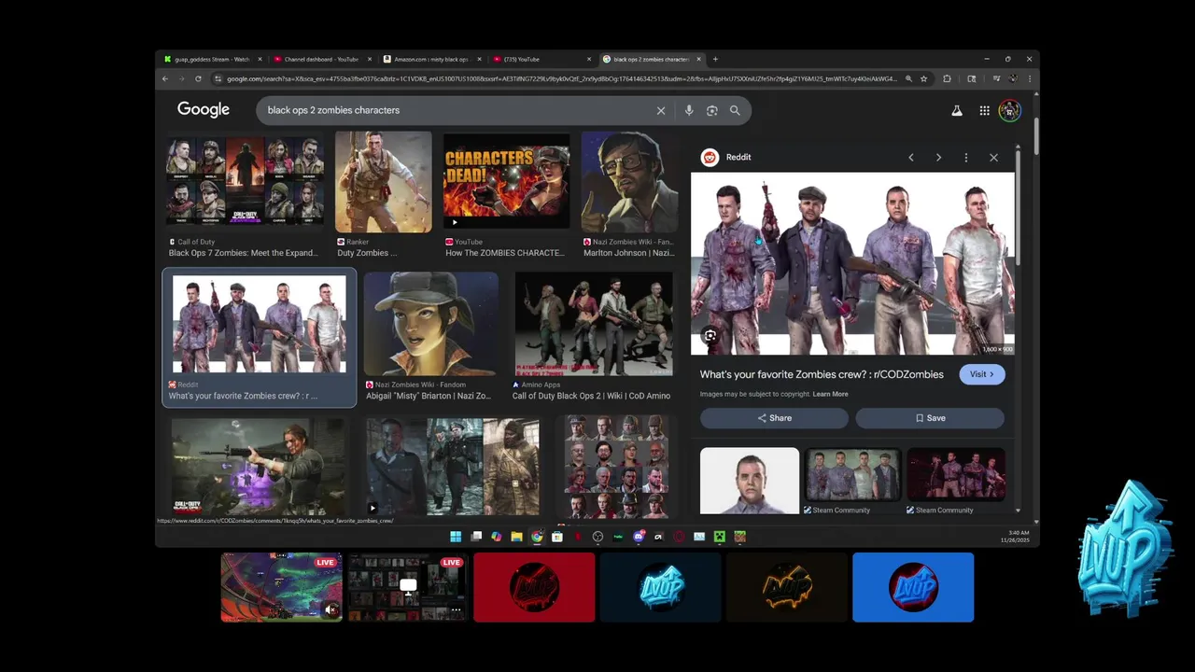Screen dimensions: 1195x672
Task: Open the browser extensions puzzle icon
Action: [x=947, y=78]
